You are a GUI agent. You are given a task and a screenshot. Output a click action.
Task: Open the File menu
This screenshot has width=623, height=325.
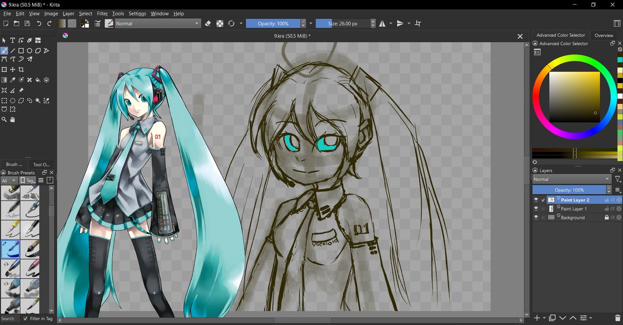click(7, 13)
